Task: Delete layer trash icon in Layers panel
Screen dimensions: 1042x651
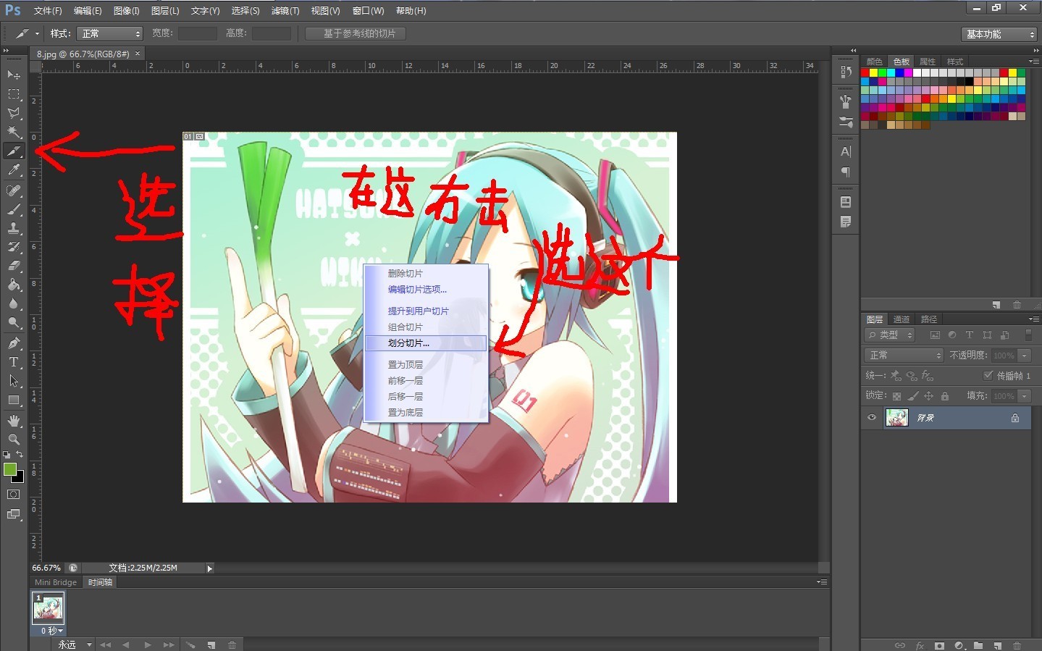Action: (1017, 645)
